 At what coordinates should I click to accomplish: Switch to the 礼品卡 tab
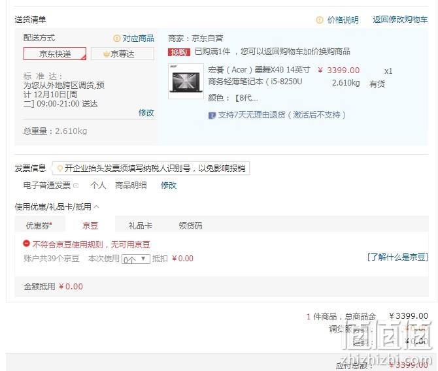[x=141, y=225]
